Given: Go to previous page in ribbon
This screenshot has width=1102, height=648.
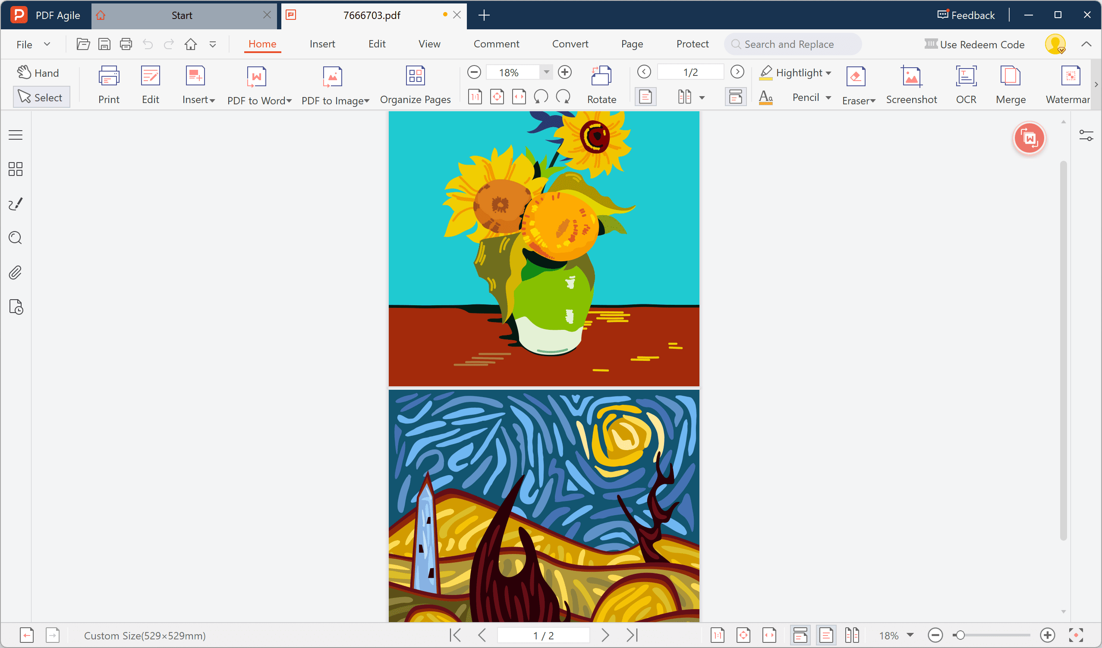Looking at the screenshot, I should point(644,72).
